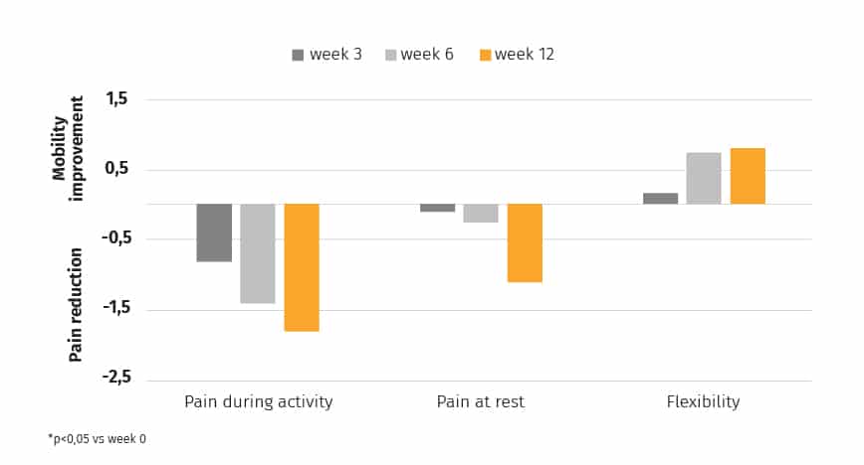Screen dimensions: 864x465
Task: Select the "Pain at rest" axis label
Action: tap(481, 402)
